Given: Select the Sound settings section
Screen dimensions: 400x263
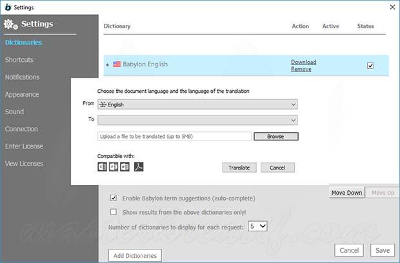Looking at the screenshot, I should click(x=14, y=112).
